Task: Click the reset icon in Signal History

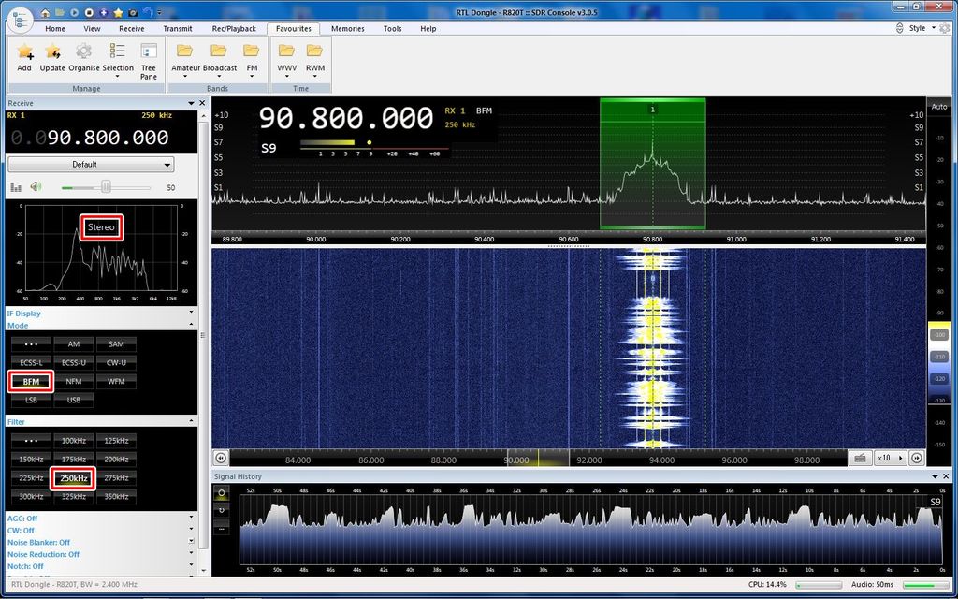Action: click(221, 510)
